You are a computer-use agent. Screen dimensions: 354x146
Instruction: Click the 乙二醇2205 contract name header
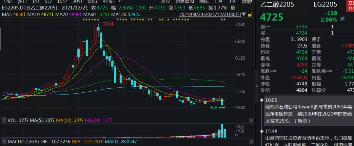(277, 4)
